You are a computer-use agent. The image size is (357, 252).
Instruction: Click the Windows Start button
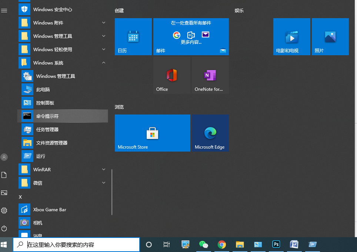click(x=4, y=245)
